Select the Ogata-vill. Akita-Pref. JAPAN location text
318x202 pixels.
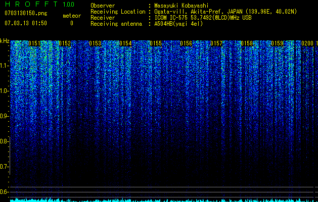click(225, 12)
